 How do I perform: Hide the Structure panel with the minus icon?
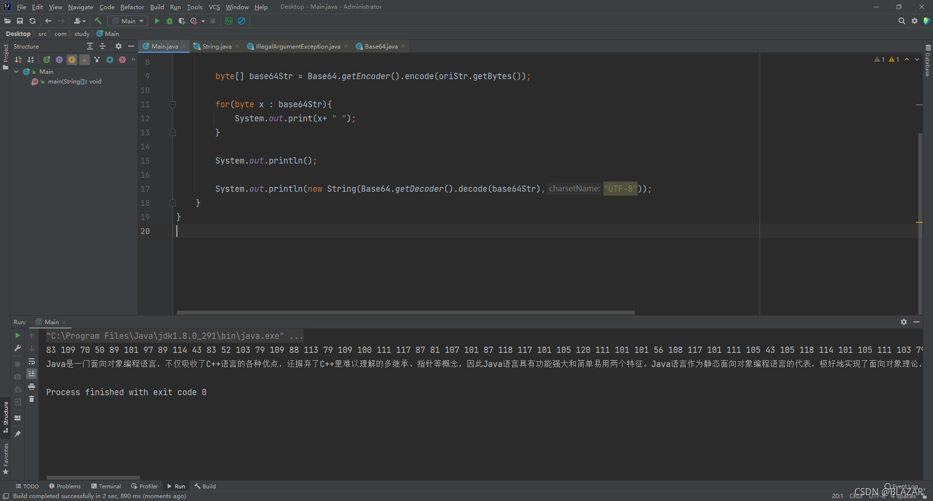point(131,46)
